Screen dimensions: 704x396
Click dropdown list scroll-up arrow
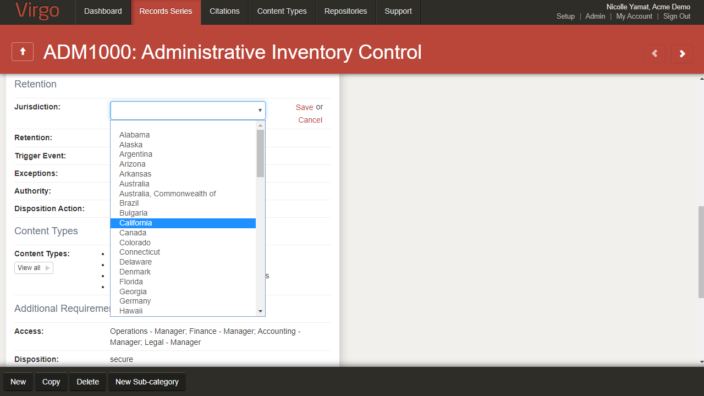(x=261, y=125)
